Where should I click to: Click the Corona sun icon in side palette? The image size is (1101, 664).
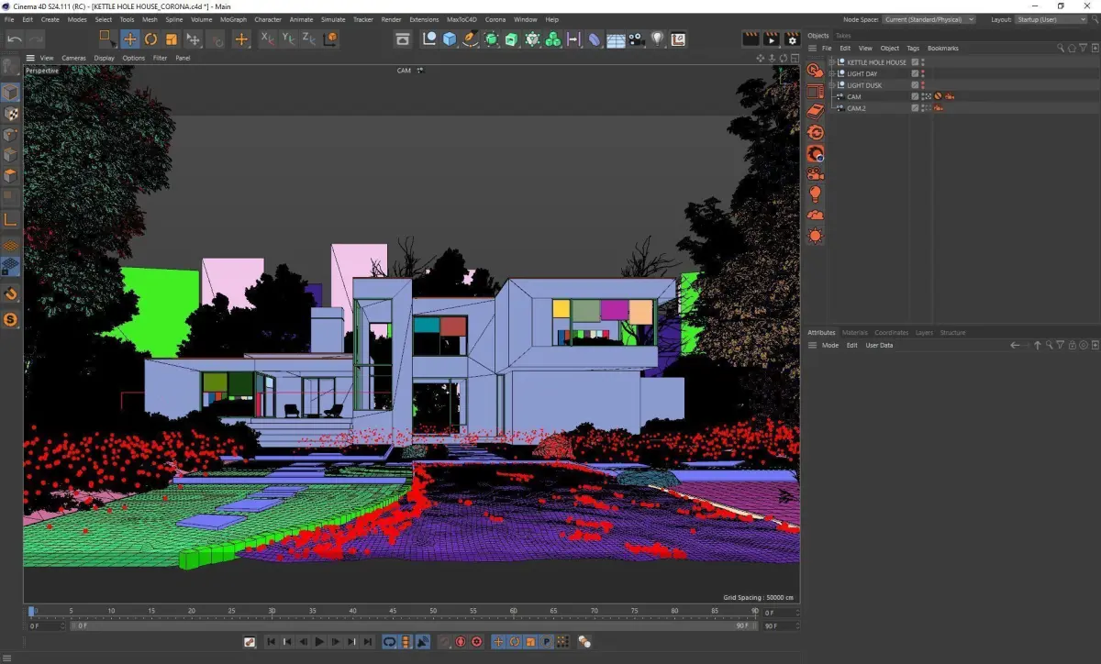815,236
